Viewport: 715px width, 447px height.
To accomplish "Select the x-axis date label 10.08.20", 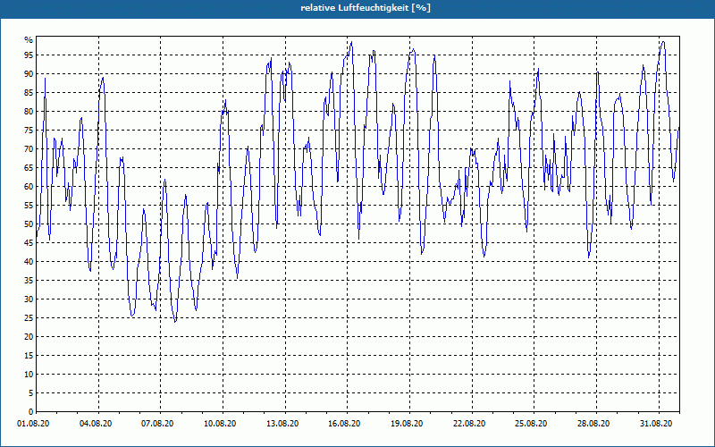I will 220,424.
